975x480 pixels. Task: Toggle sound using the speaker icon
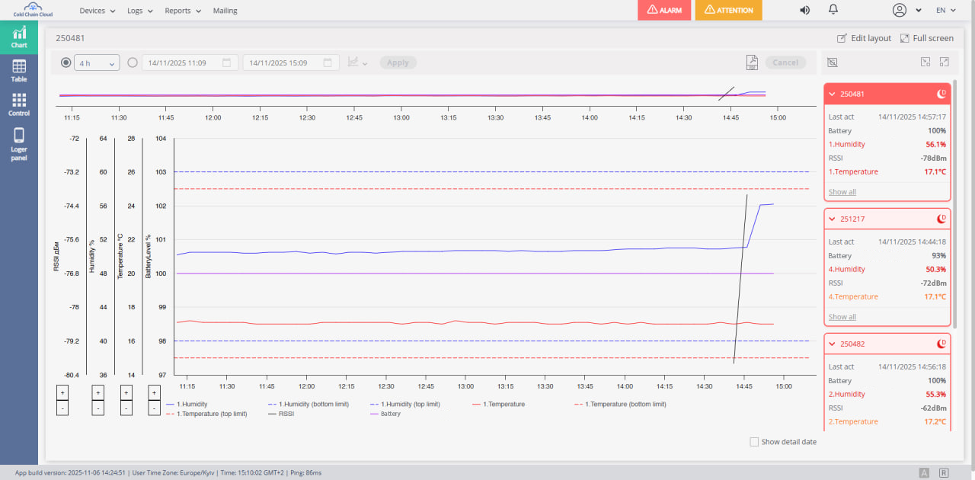click(x=804, y=10)
